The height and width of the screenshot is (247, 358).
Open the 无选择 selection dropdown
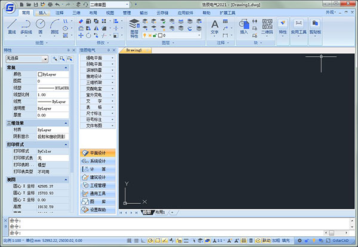coord(27,59)
